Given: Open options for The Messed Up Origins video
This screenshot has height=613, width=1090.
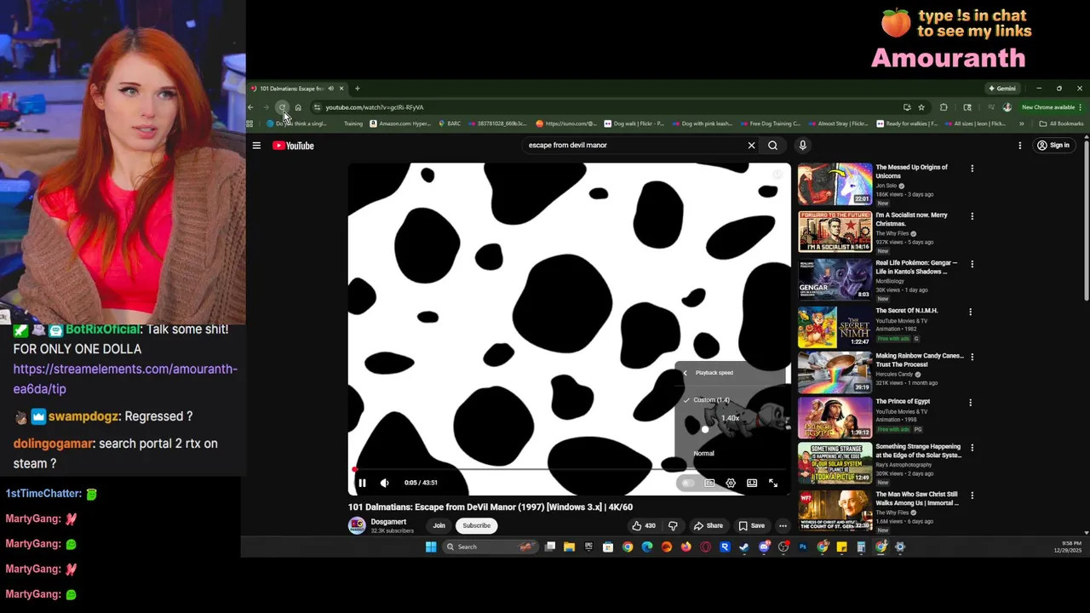Looking at the screenshot, I should click(972, 169).
